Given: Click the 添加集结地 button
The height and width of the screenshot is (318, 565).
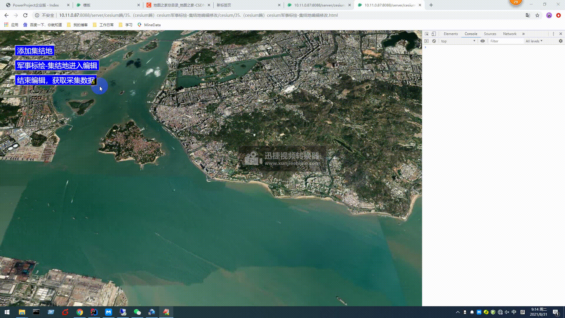Looking at the screenshot, I should coord(35,51).
